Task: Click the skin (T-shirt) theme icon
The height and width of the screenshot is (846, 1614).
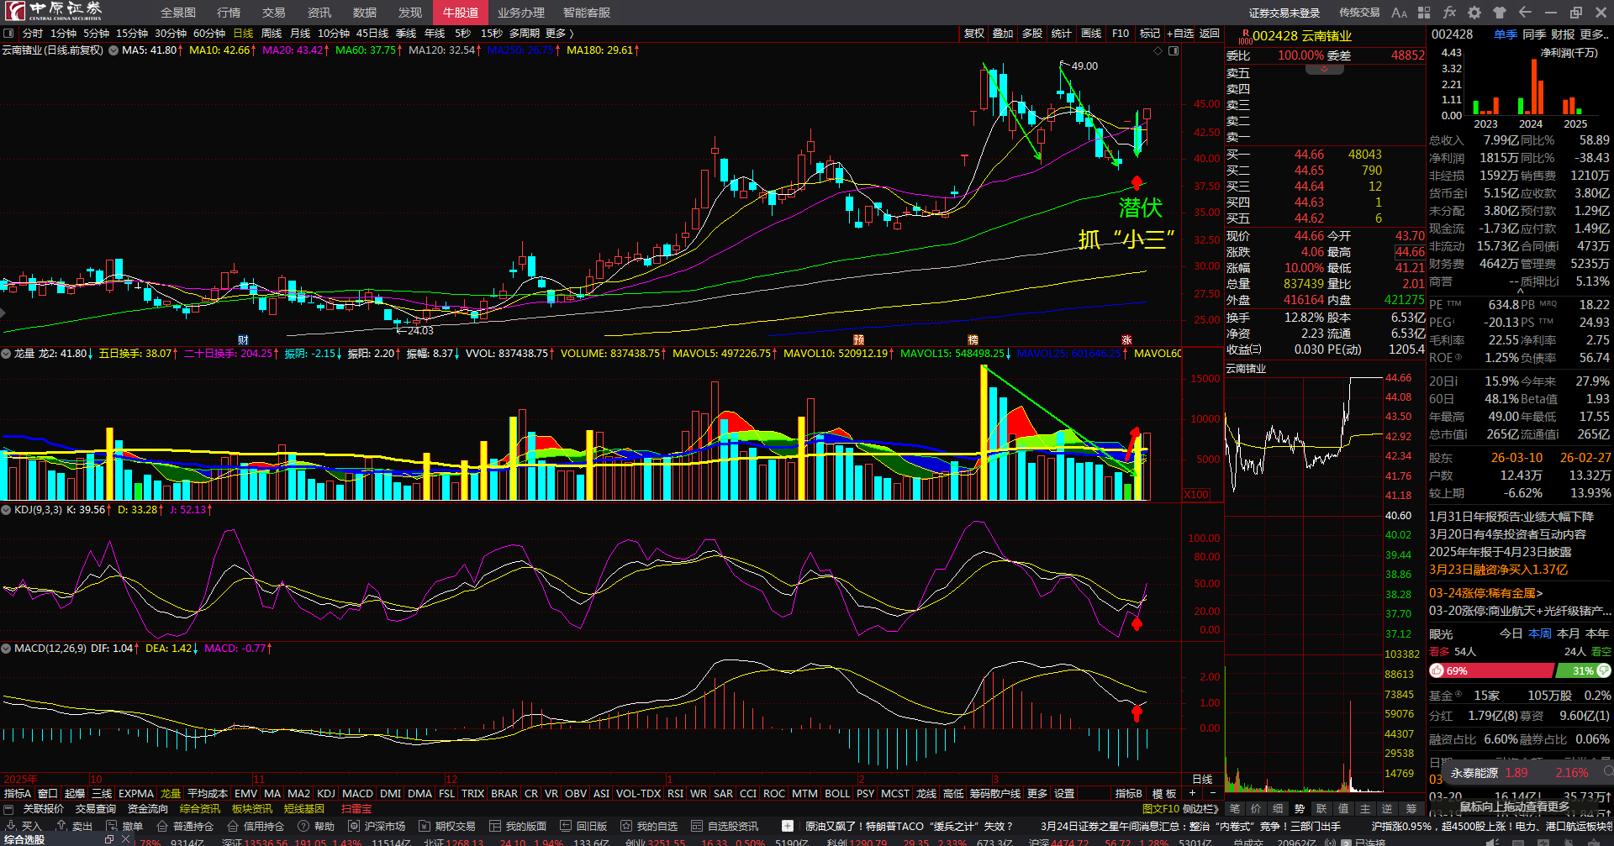Action: [1500, 13]
